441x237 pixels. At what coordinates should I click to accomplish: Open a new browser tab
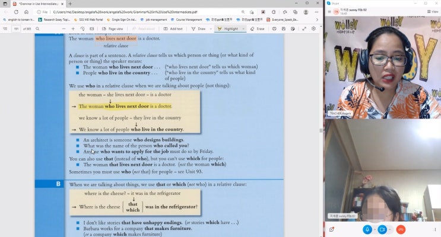pos(70,4)
